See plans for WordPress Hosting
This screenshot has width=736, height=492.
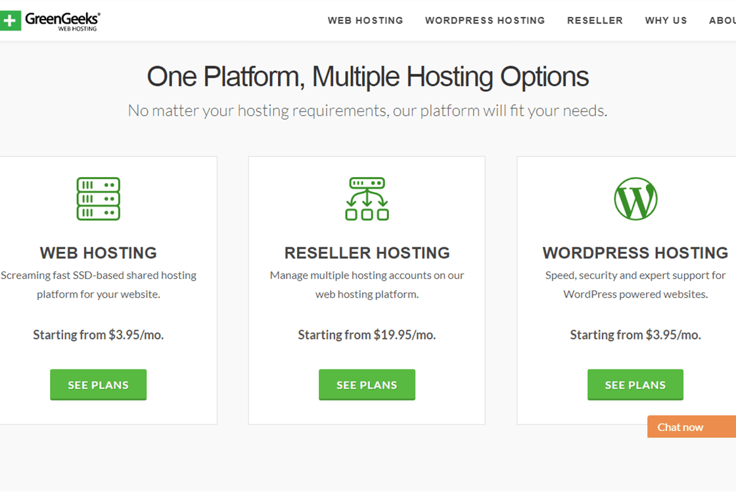(635, 384)
